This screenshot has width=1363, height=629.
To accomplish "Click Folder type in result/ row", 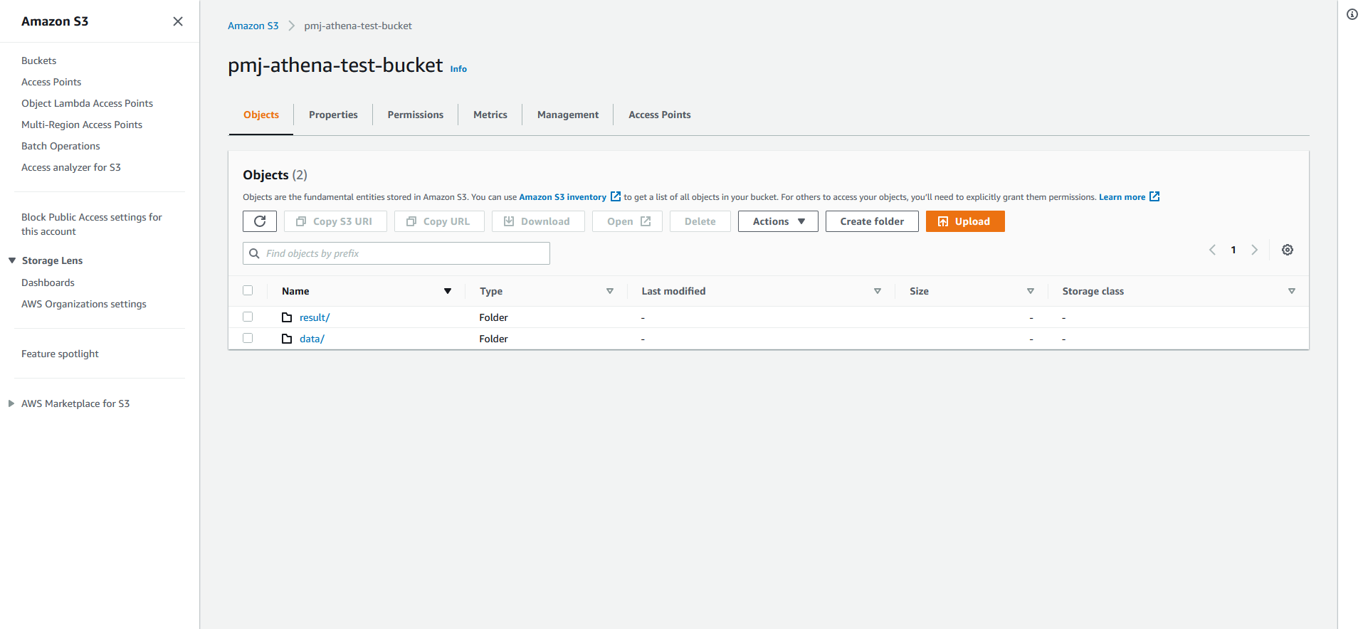I will click(493, 317).
